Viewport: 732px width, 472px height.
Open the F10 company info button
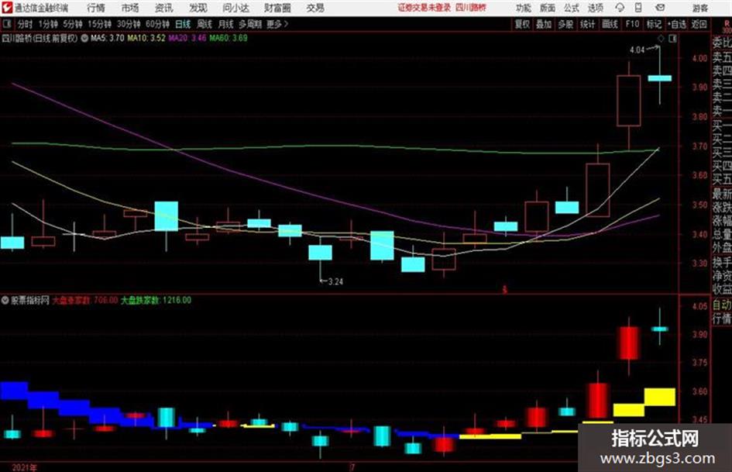(x=633, y=24)
